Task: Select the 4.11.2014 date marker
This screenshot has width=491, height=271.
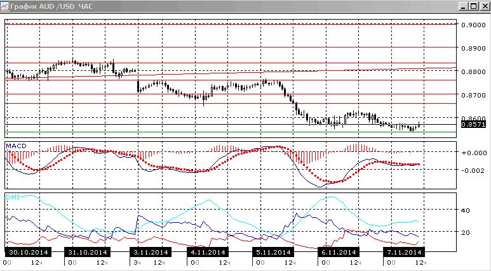Action: (x=208, y=252)
